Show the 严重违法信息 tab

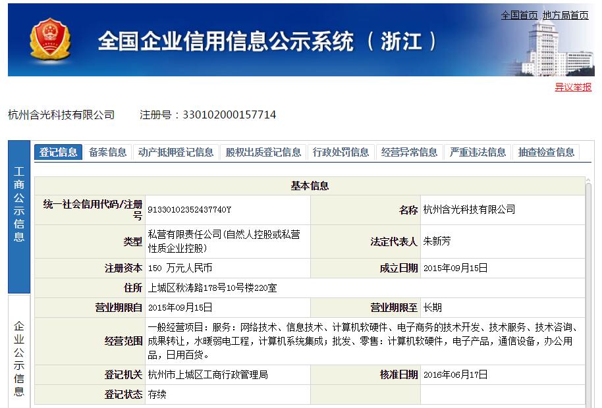pyautogui.click(x=478, y=152)
